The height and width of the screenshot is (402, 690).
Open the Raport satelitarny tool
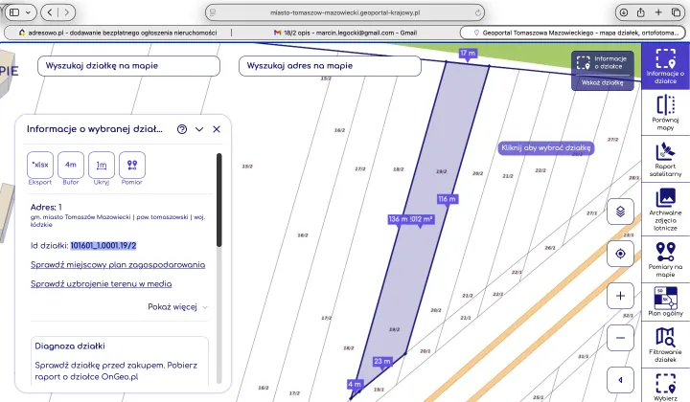(x=665, y=159)
